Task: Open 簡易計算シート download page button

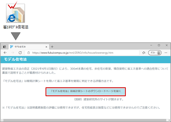Action: pos(85,92)
